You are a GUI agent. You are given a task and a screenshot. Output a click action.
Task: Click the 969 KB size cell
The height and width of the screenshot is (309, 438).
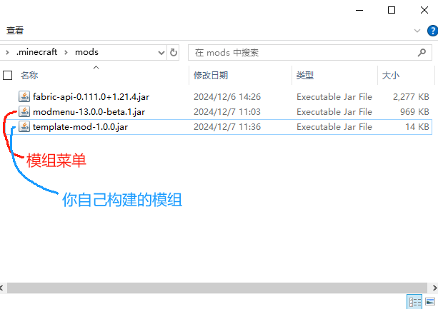(x=414, y=112)
